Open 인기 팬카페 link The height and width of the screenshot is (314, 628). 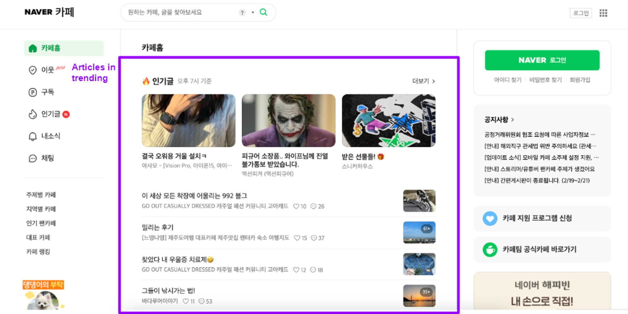coord(41,223)
